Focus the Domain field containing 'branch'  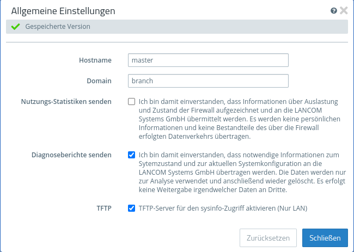point(207,81)
